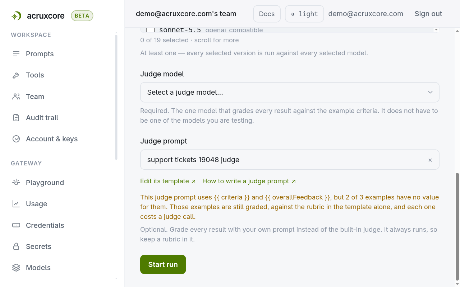Click the acruxcore brand name
This screenshot has width=460, height=287.
[46, 16]
